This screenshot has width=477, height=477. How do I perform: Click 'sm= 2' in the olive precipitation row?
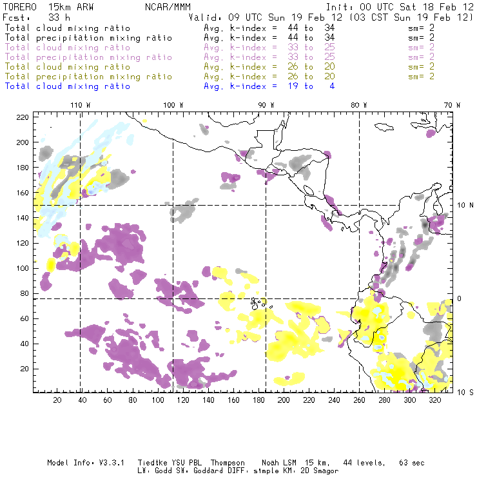tap(421, 76)
